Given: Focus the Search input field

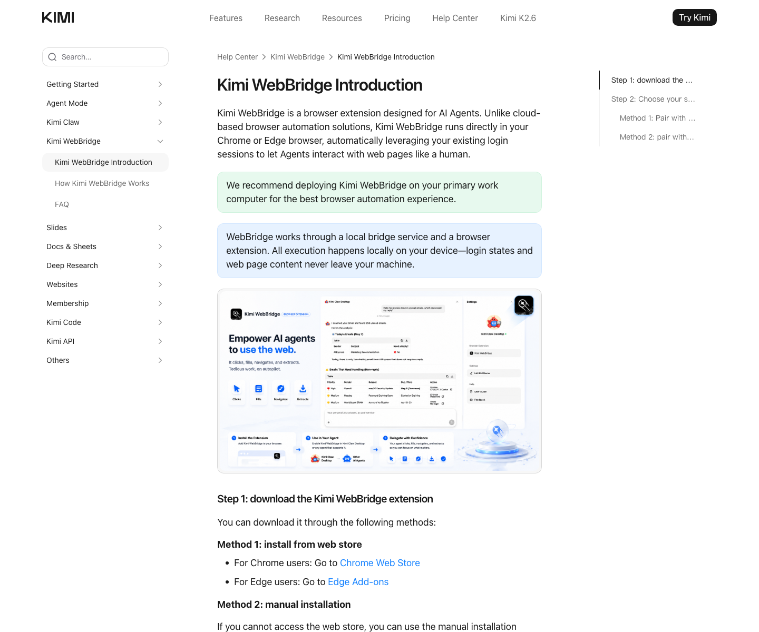Looking at the screenshot, I should (x=105, y=57).
